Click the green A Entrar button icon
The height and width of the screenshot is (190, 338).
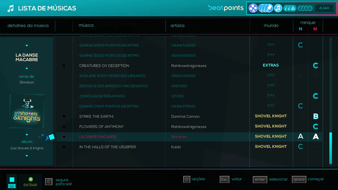click(x=31, y=179)
